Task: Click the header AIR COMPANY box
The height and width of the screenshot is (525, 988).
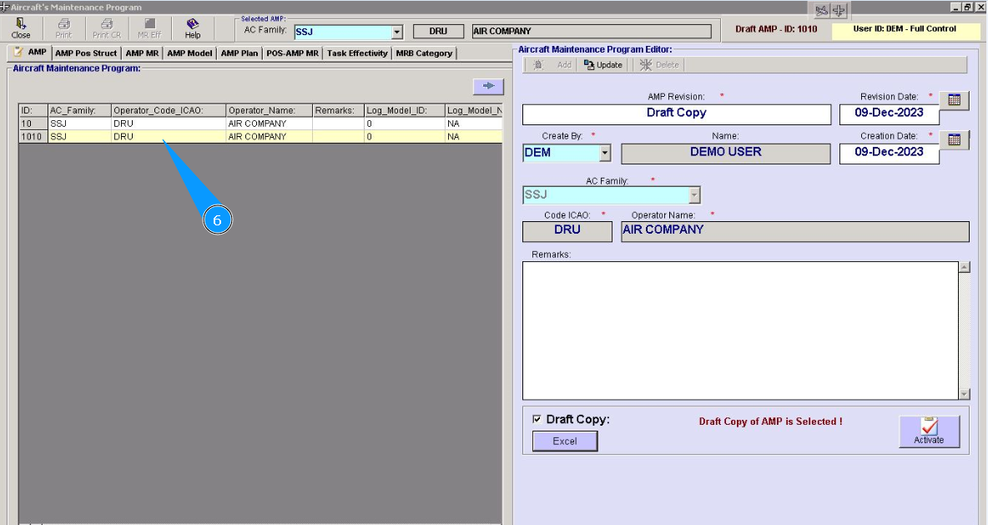Action: [592, 32]
